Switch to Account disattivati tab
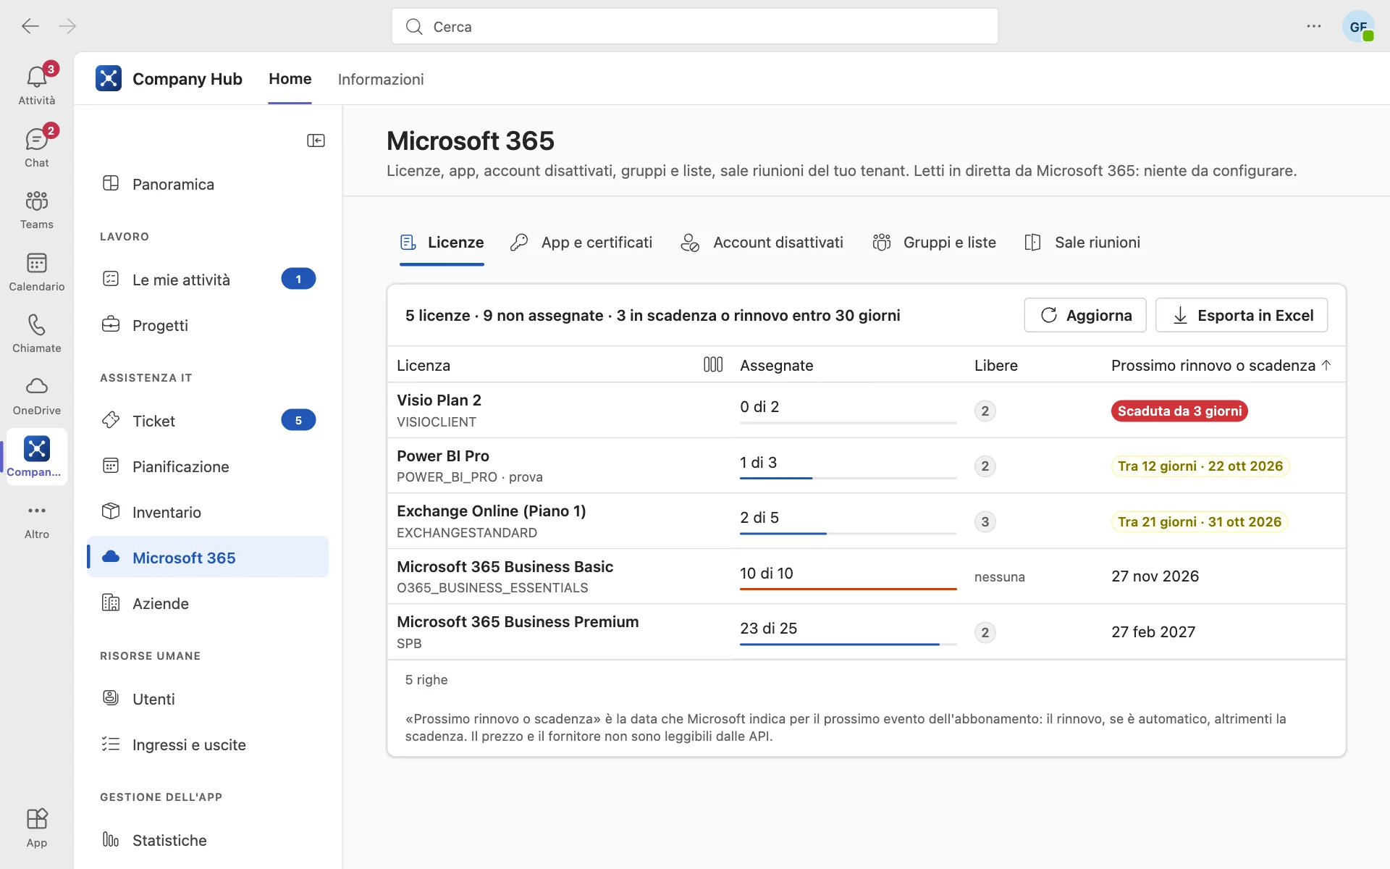The width and height of the screenshot is (1390, 869). click(x=762, y=243)
